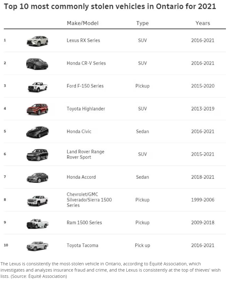Click the chart title heading
The height and width of the screenshot is (281, 230).
tap(110, 7)
